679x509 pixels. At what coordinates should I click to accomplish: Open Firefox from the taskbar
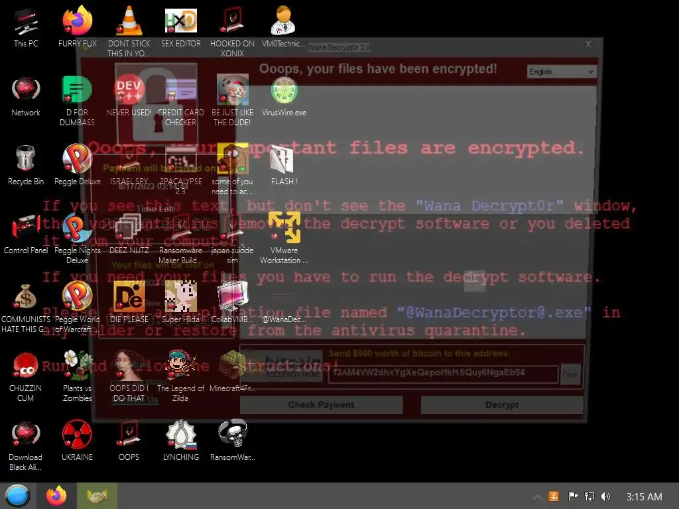(56, 496)
